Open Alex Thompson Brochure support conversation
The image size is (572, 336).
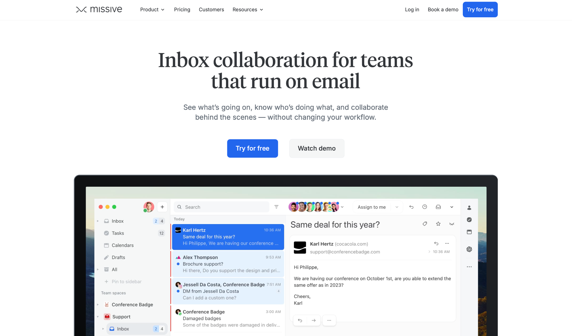pyautogui.click(x=228, y=264)
